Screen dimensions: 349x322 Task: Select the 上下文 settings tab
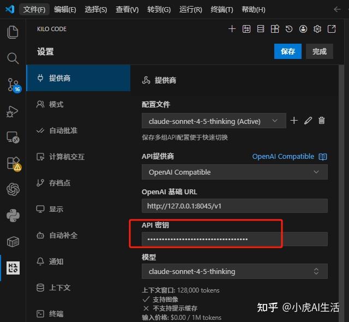click(79, 288)
